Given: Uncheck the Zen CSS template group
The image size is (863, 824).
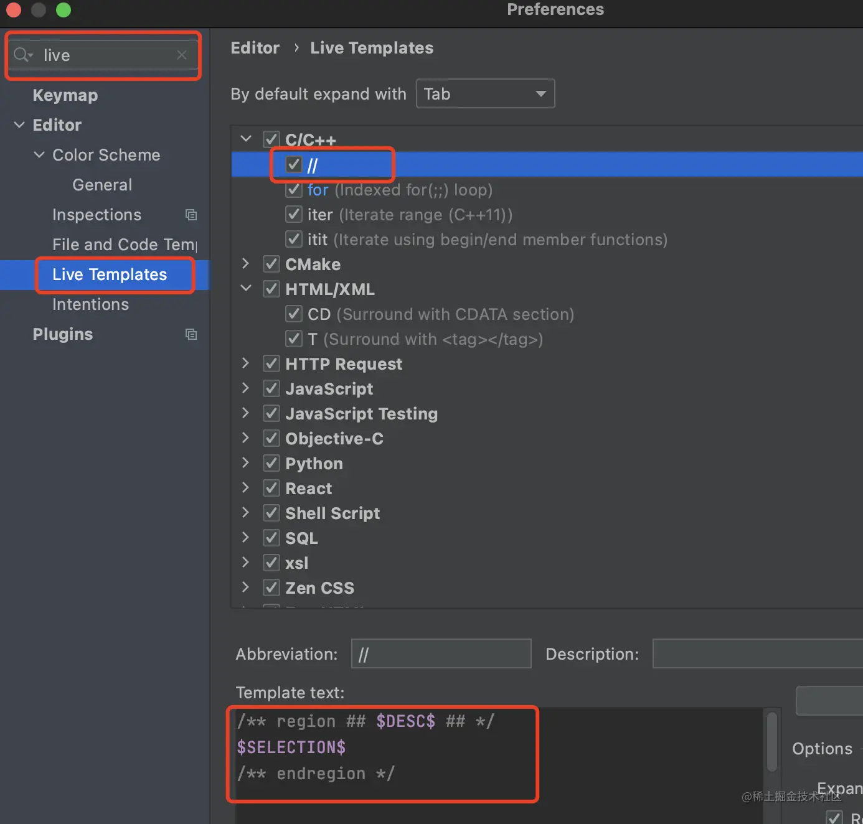Looking at the screenshot, I should 271,587.
